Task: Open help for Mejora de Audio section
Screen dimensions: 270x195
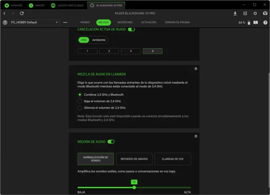Action: tap(196, 136)
